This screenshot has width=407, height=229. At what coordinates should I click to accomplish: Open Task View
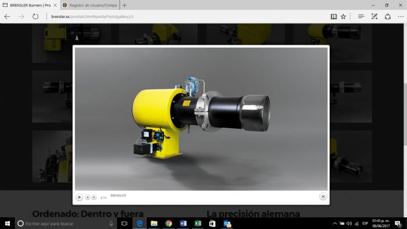point(124,223)
